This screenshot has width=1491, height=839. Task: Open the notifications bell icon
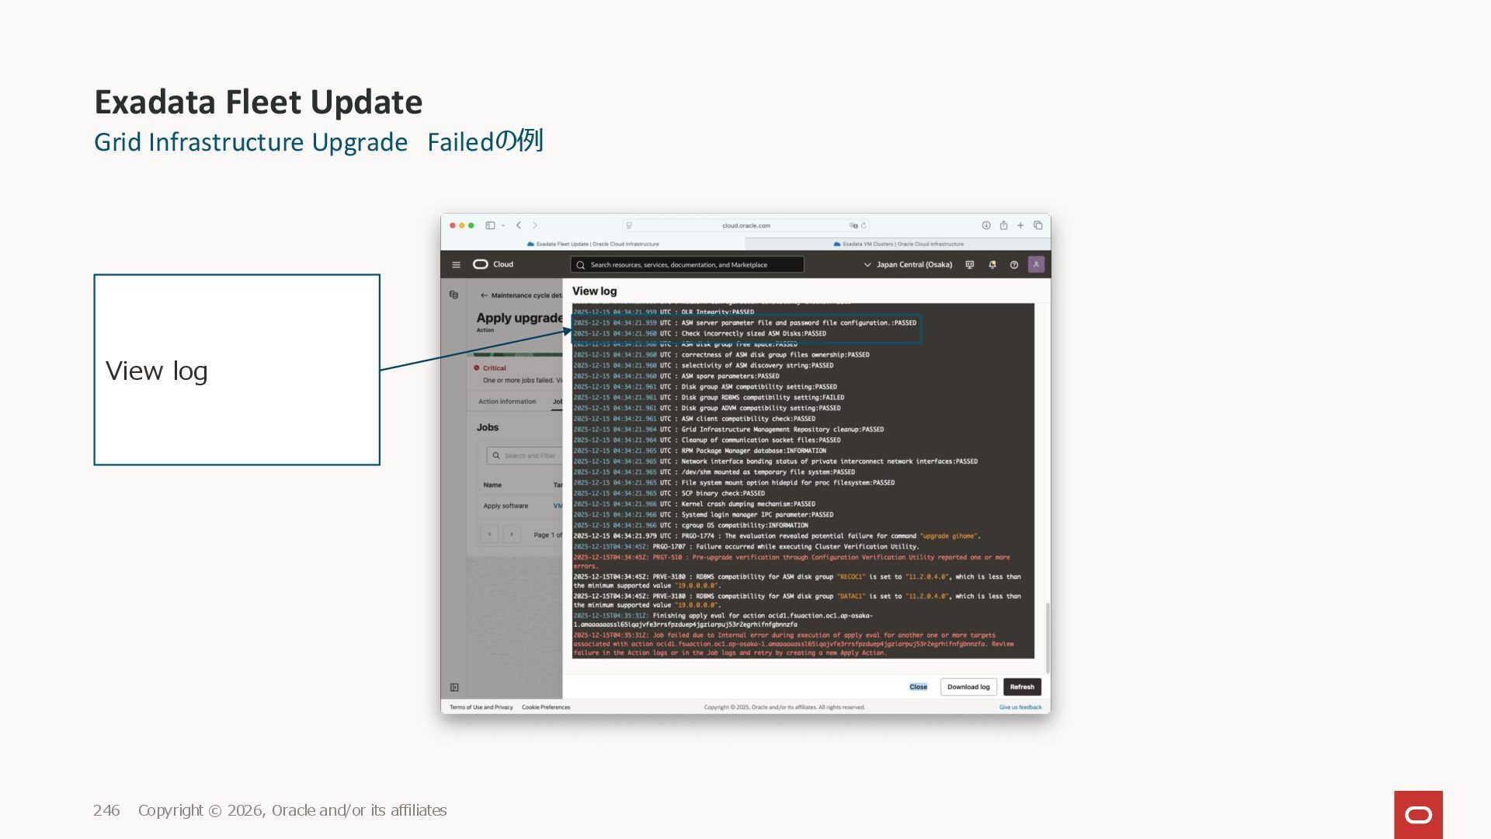(x=992, y=265)
